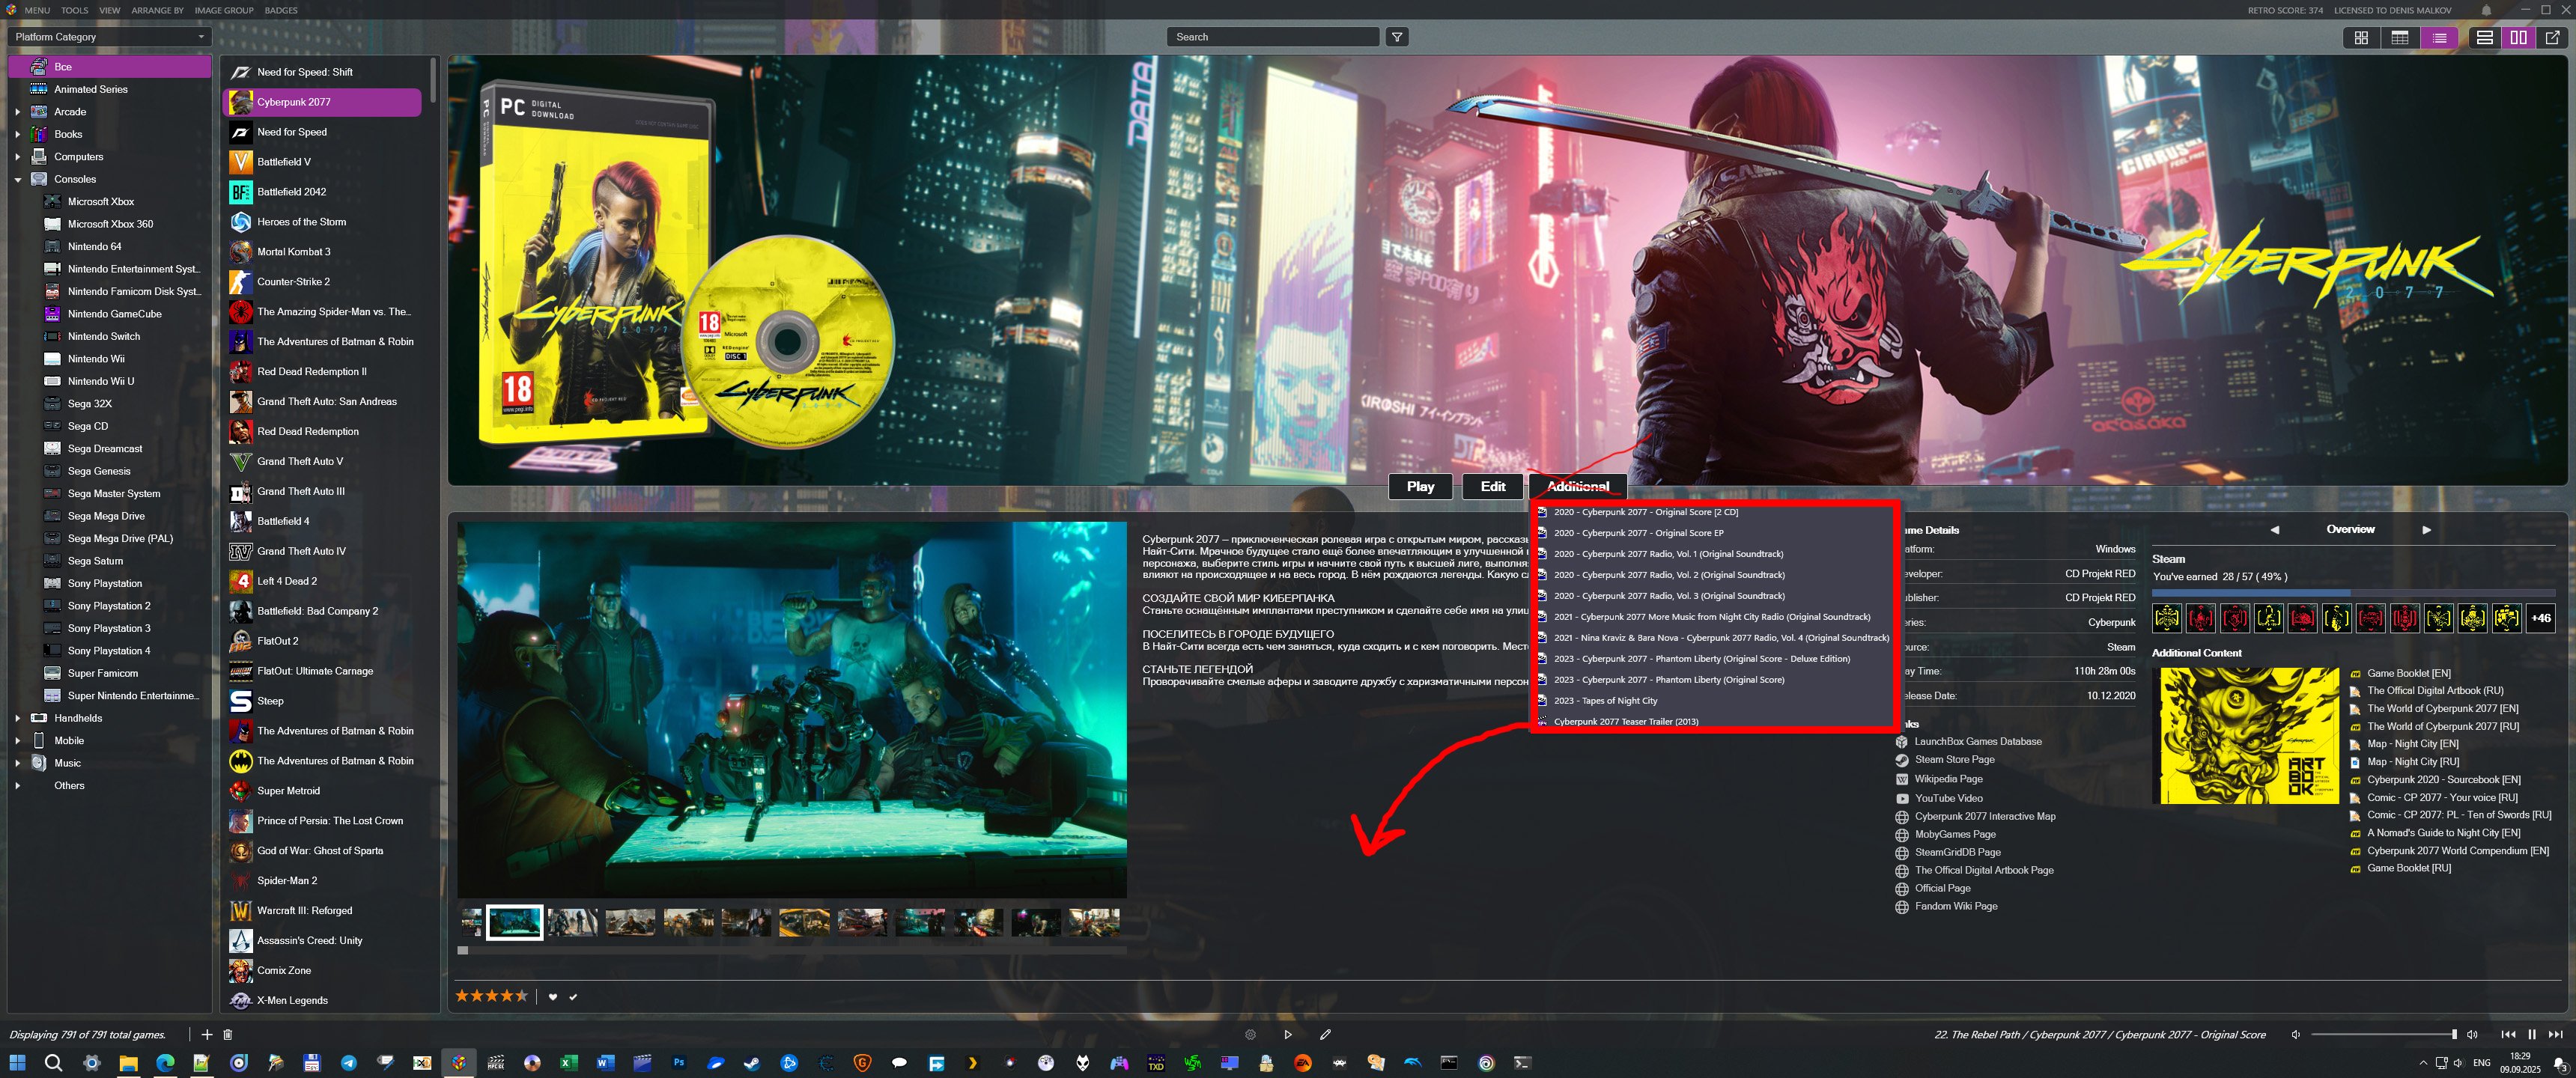Expand the Computers category
Viewport: 2576px width, 1078px height.
point(18,157)
